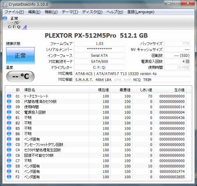The height and width of the screenshot is (186, 197).
Task: Click the interface field showing Serial ATA
Action: 99,56
